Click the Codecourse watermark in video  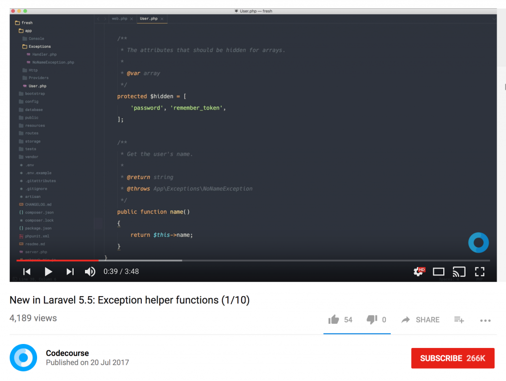pos(478,242)
